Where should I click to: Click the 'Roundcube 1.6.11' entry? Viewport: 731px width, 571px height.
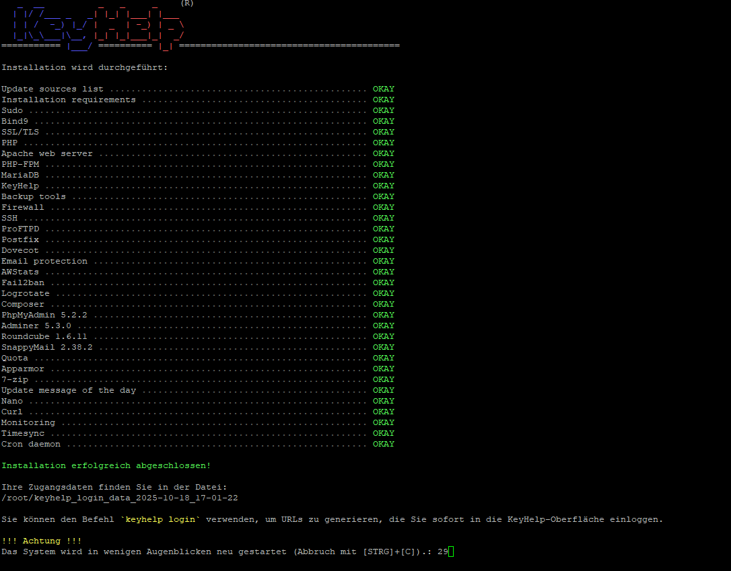pos(44,337)
